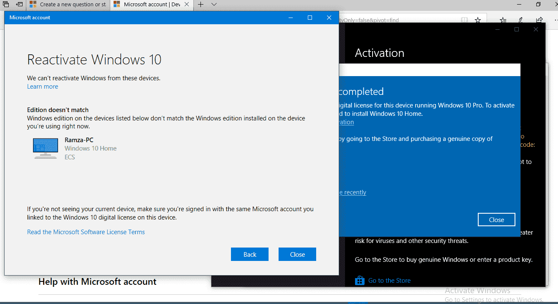Select the Ramza-PC device computer icon
The width and height of the screenshot is (558, 304).
point(46,148)
